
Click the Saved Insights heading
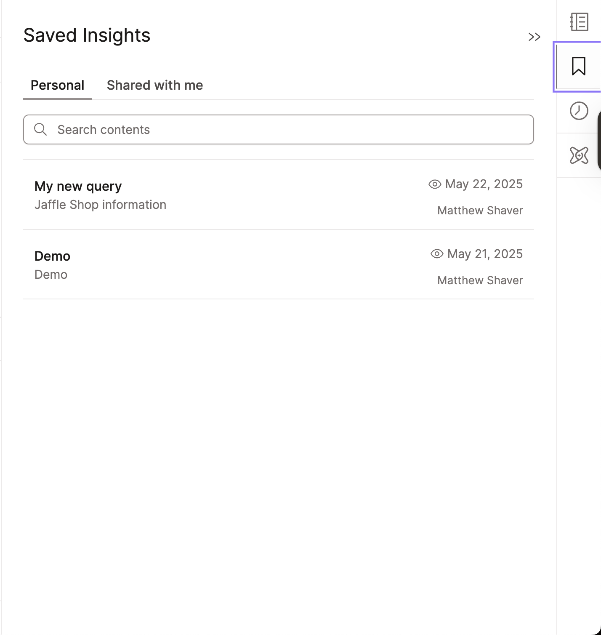click(x=87, y=35)
